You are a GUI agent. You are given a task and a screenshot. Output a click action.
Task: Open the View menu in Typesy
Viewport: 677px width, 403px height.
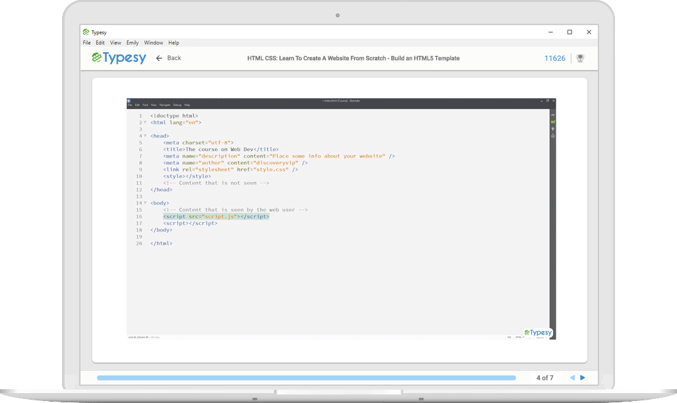[x=115, y=43]
